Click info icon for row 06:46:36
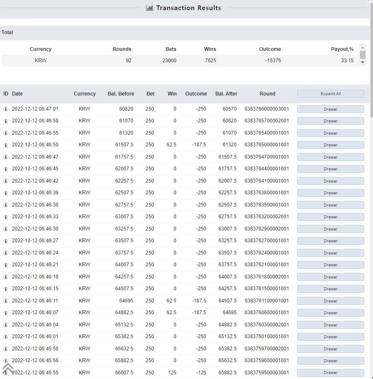The height and width of the screenshot is (379, 373). pos(6,205)
